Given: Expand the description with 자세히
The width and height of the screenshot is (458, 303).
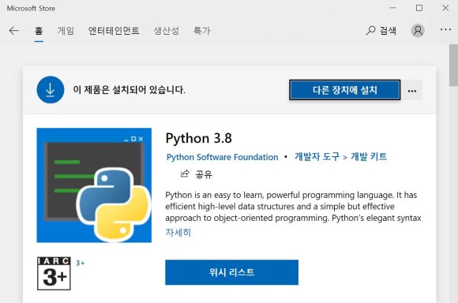Looking at the screenshot, I should 178,233.
